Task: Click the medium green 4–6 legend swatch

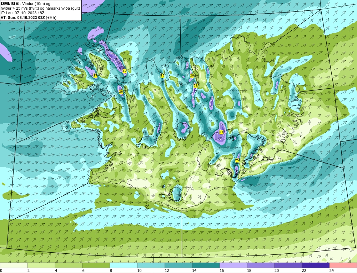Action: 69,265
